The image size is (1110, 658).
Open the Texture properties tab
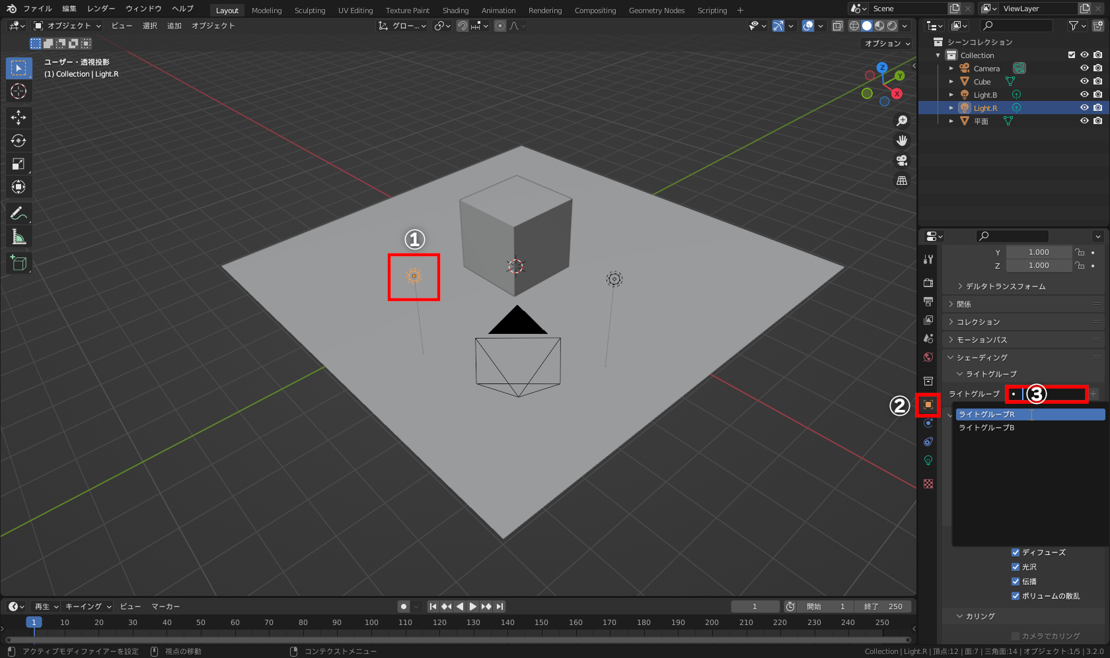pos(928,484)
